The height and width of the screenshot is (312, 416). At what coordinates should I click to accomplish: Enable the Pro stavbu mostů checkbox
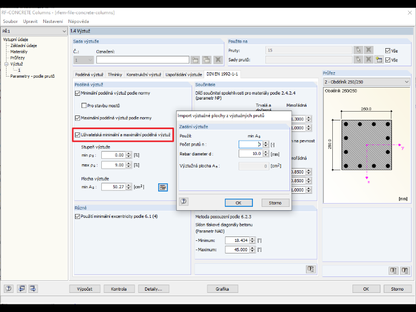[84, 106]
